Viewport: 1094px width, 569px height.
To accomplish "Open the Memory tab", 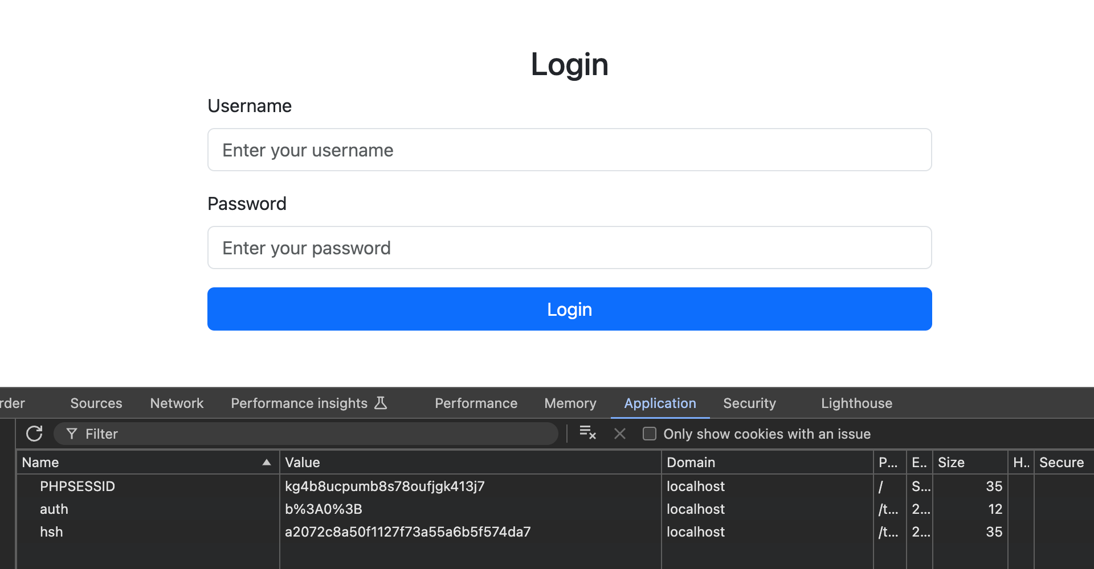I will (x=570, y=403).
